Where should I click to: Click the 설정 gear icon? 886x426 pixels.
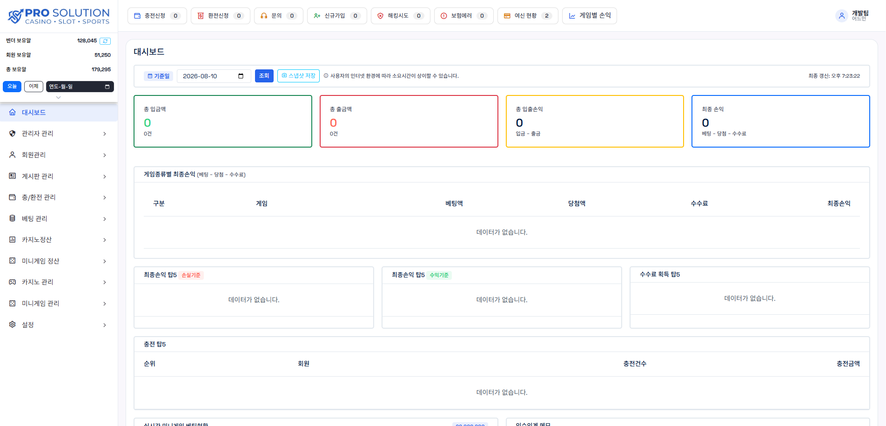click(13, 325)
